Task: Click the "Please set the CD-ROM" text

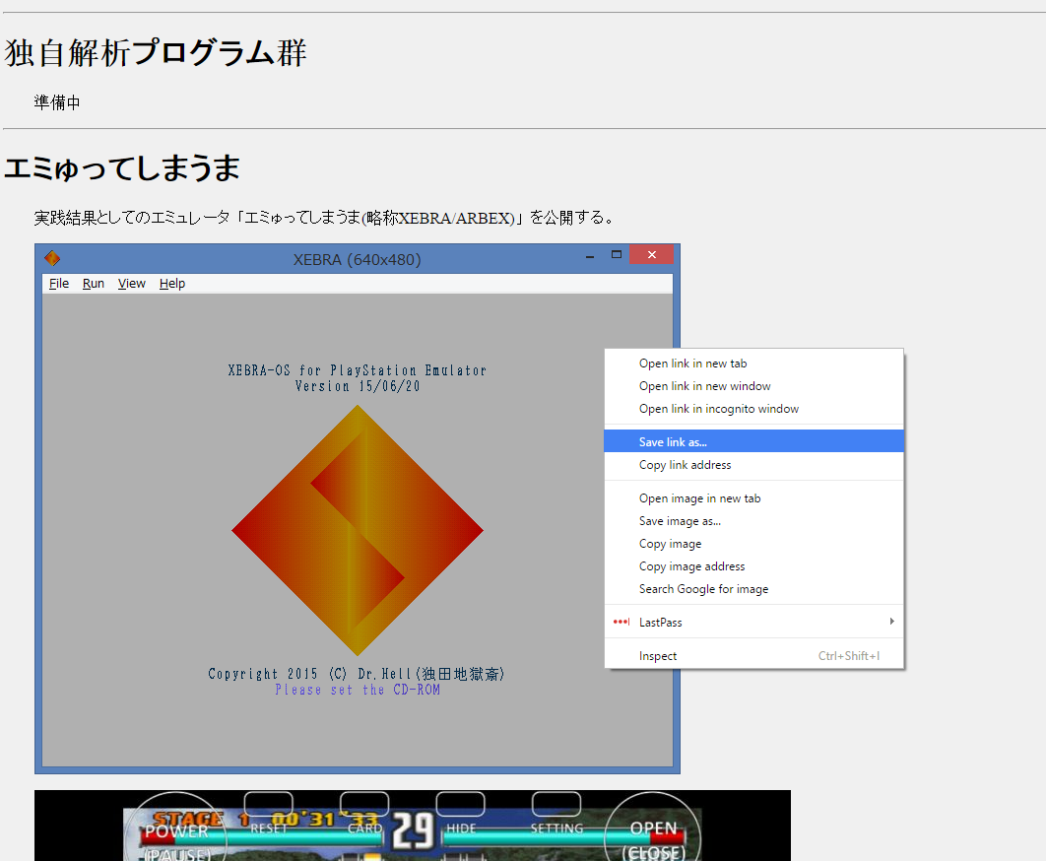Action: point(358,690)
